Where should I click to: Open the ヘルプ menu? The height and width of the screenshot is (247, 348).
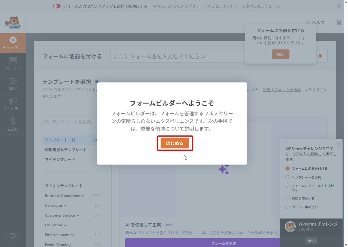315,23
